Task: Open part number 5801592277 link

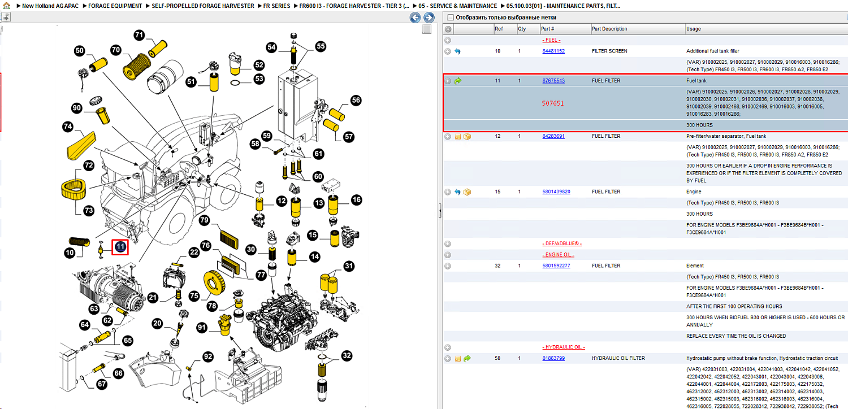Action: tap(556, 266)
